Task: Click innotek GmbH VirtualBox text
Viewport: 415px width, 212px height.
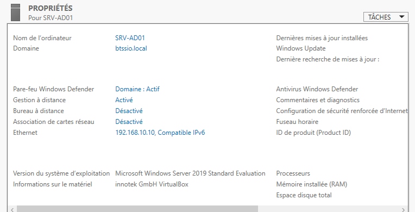Action: click(152, 184)
